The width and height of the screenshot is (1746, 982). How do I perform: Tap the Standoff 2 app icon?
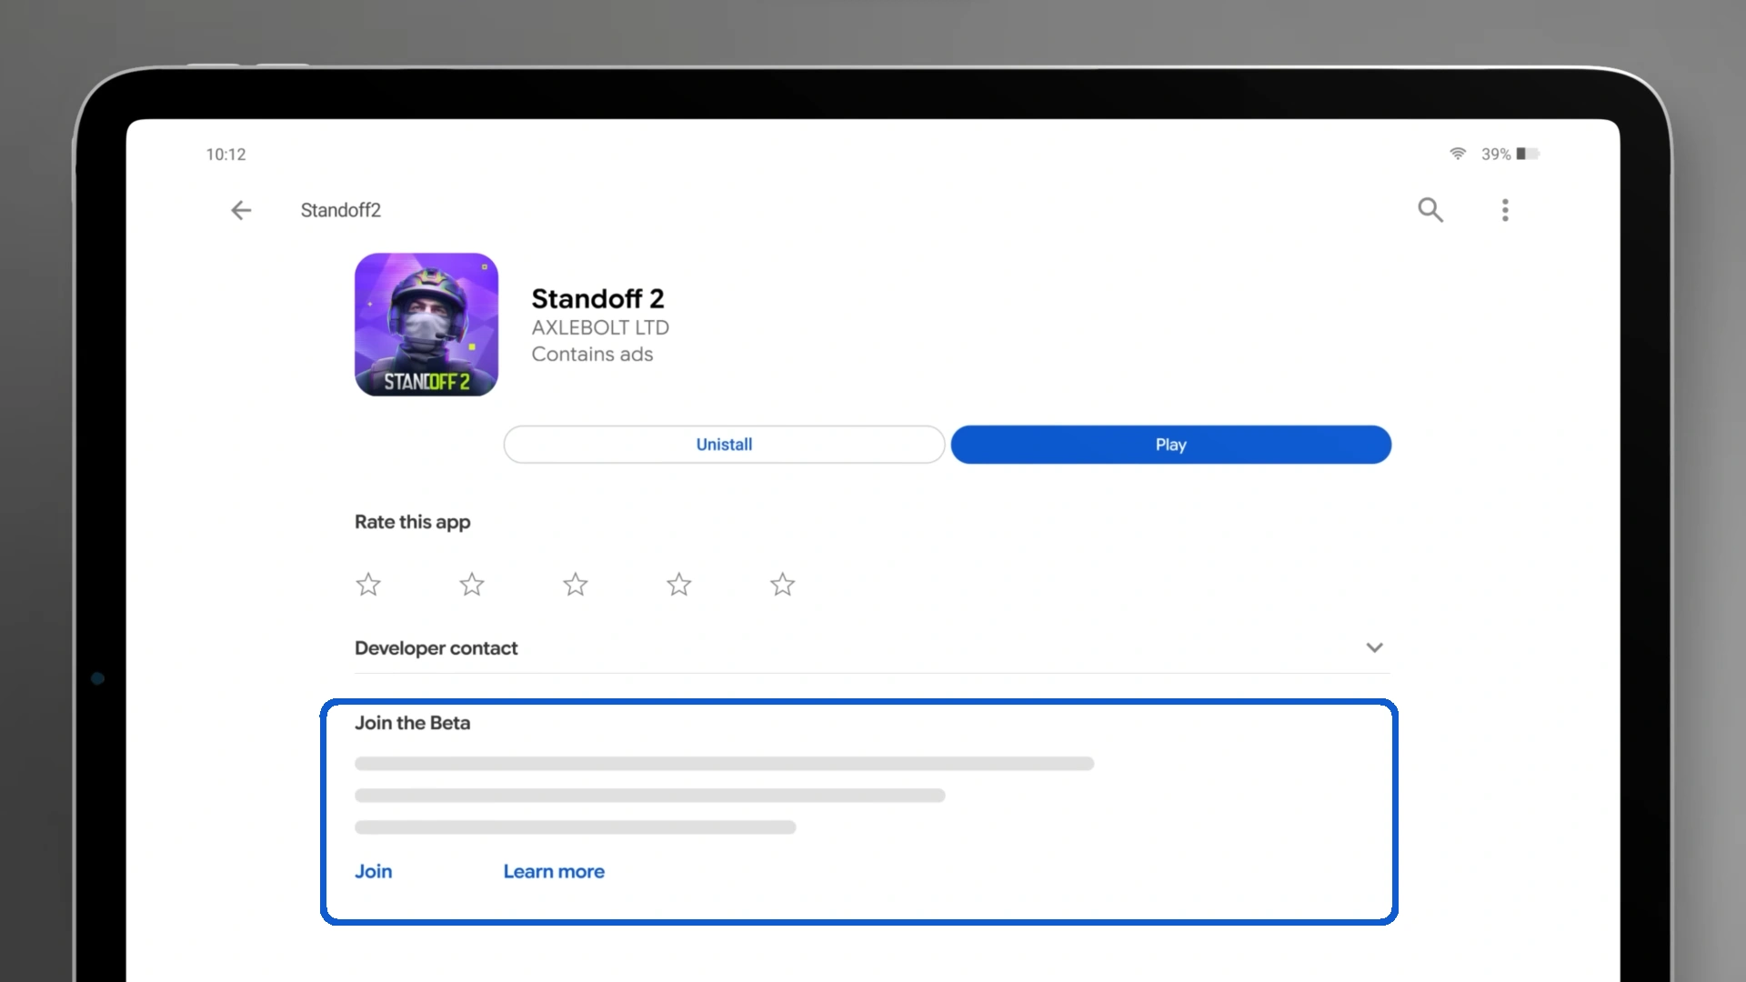coord(426,325)
